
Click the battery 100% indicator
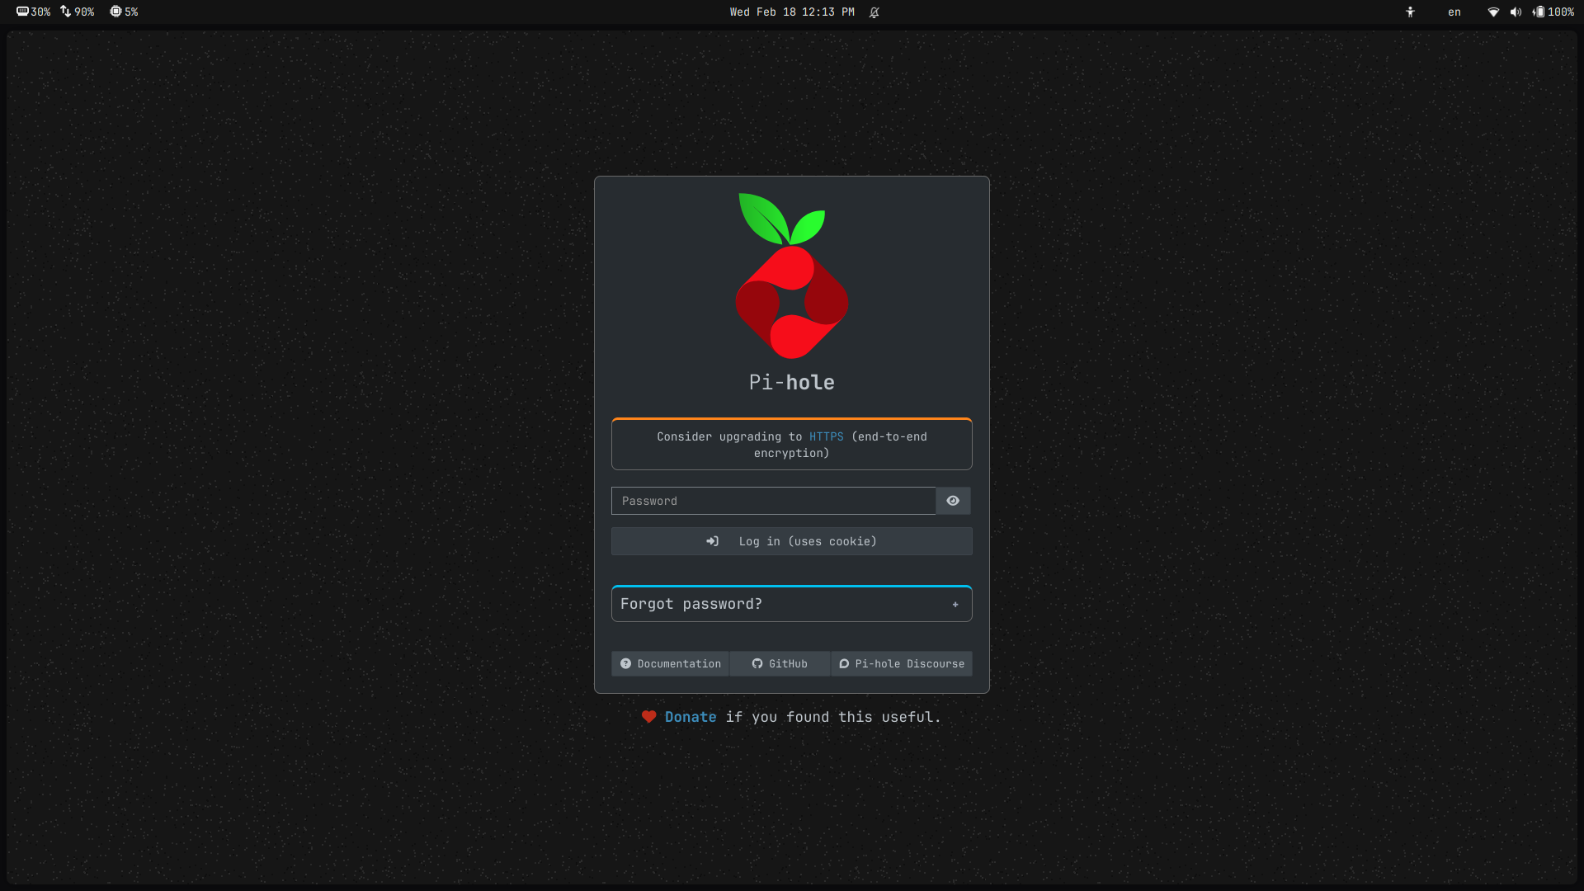(1553, 12)
